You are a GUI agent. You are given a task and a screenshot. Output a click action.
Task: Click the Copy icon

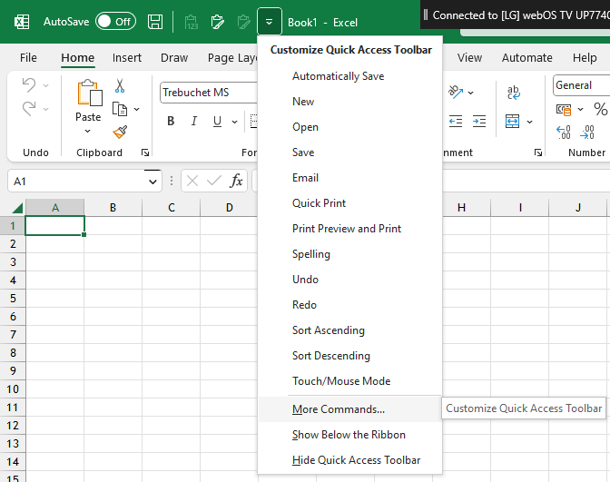[120, 109]
